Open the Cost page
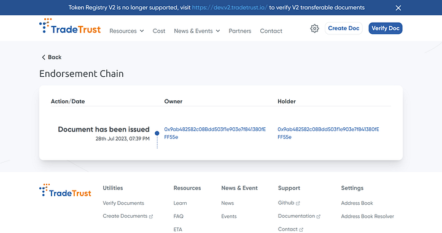Viewport: 442px width, 233px height. [x=159, y=31]
